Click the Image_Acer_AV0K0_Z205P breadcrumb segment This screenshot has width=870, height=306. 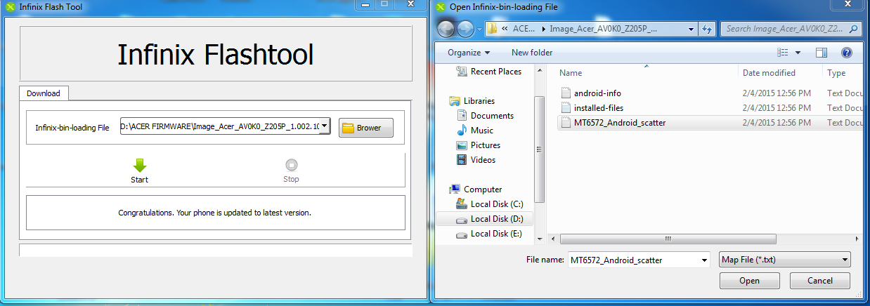click(x=604, y=29)
